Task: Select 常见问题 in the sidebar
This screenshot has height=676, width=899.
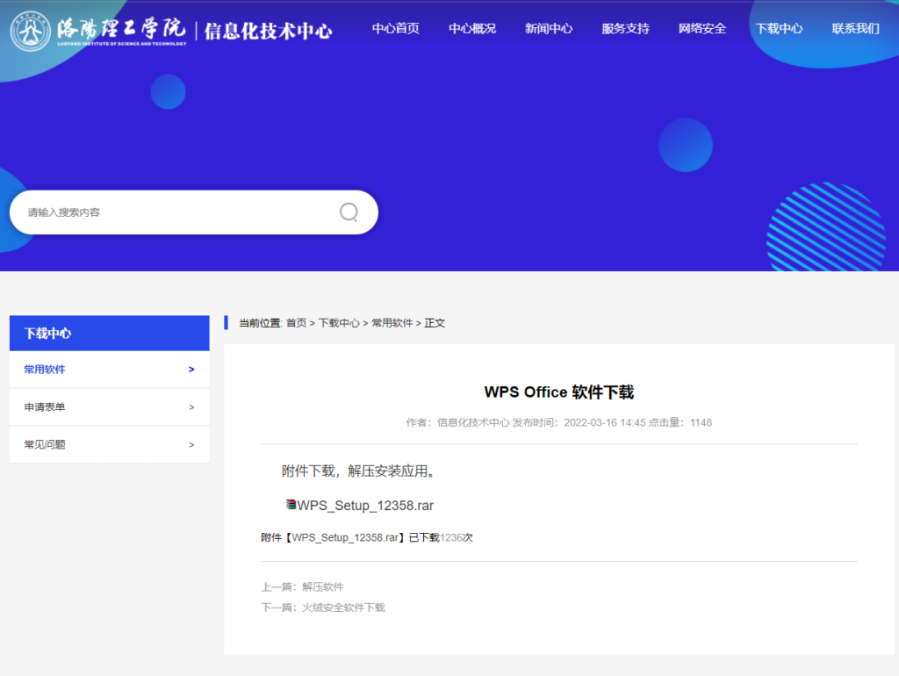Action: 110,444
